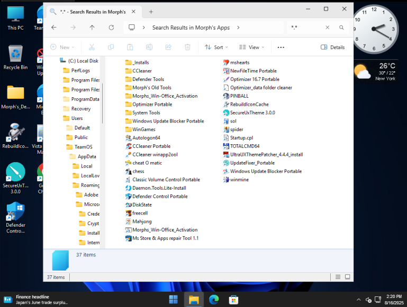
Task: Clear the search box text
Action: click(x=327, y=27)
